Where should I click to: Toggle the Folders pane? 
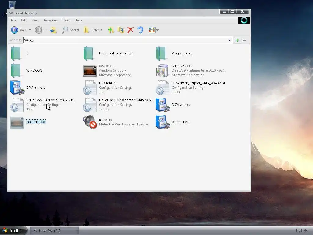pyautogui.click(x=93, y=30)
